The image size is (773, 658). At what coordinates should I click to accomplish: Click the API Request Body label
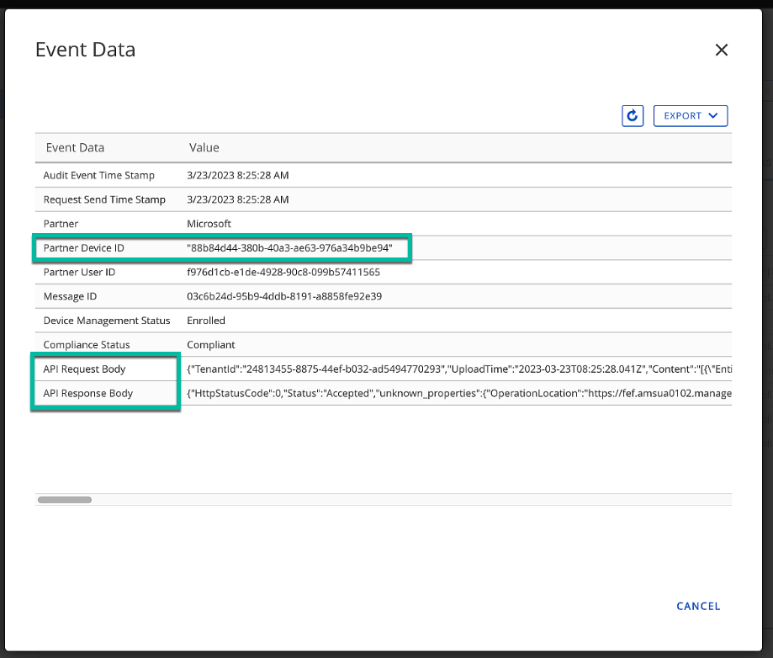point(85,369)
